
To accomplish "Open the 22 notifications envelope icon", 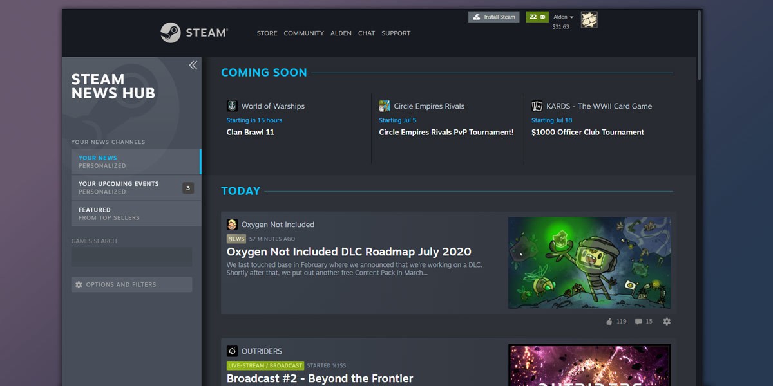I will point(537,17).
